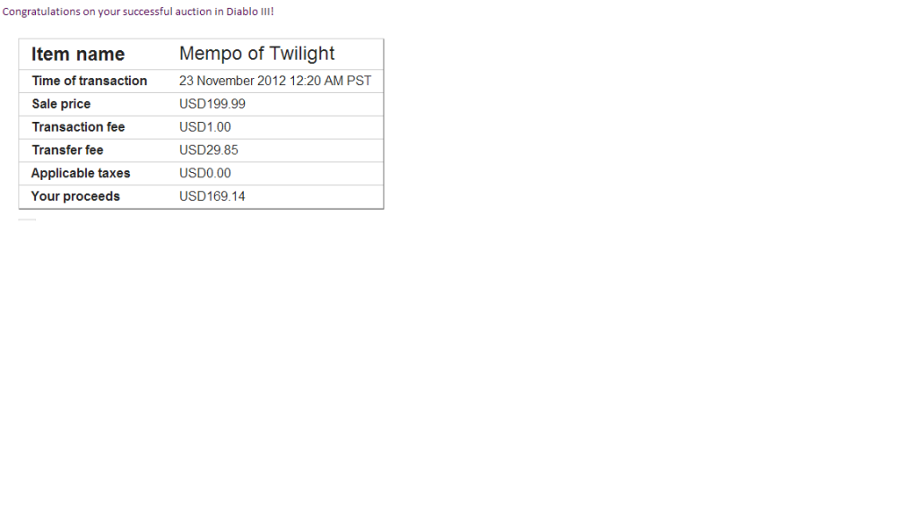Select the "Applicable taxes" row label
The height and width of the screenshot is (516, 918).
tap(81, 173)
